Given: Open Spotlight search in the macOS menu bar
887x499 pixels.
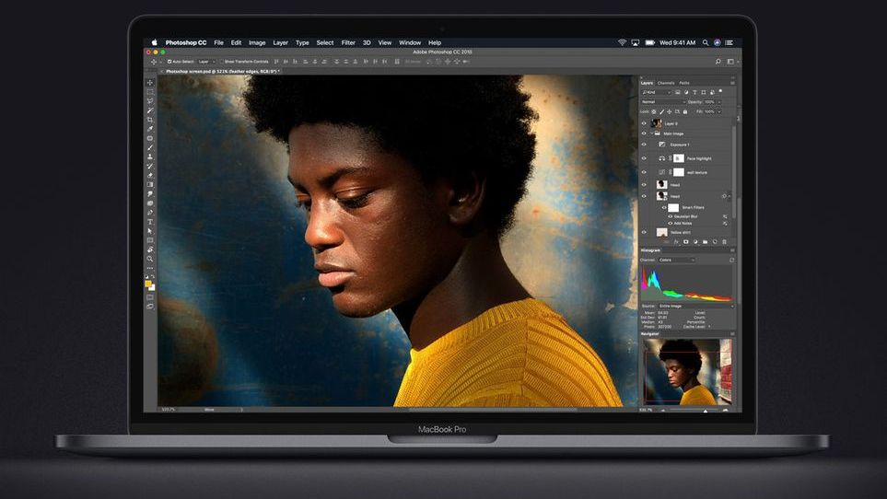Looking at the screenshot, I should tap(706, 42).
